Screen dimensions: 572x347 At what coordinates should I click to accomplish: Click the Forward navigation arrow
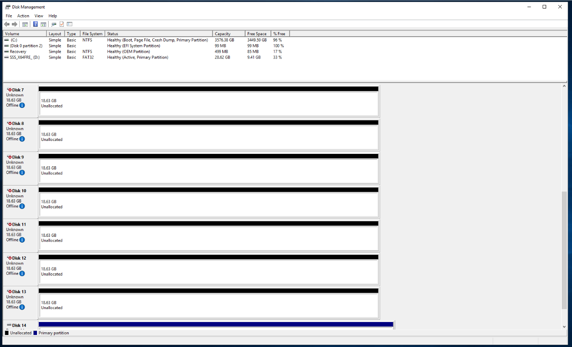(x=15, y=24)
